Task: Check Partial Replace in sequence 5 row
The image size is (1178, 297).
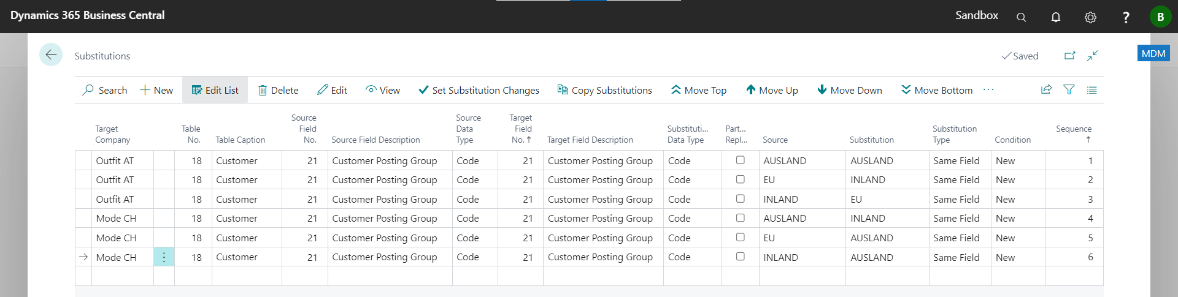Action: [741, 237]
